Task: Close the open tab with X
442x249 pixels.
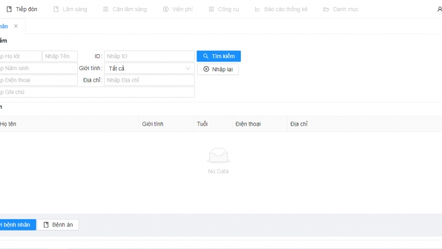Action: click(16, 26)
